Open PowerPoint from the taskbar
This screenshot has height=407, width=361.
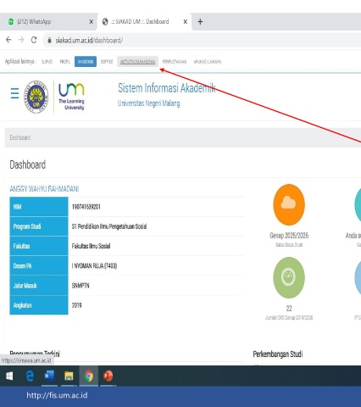108,376
